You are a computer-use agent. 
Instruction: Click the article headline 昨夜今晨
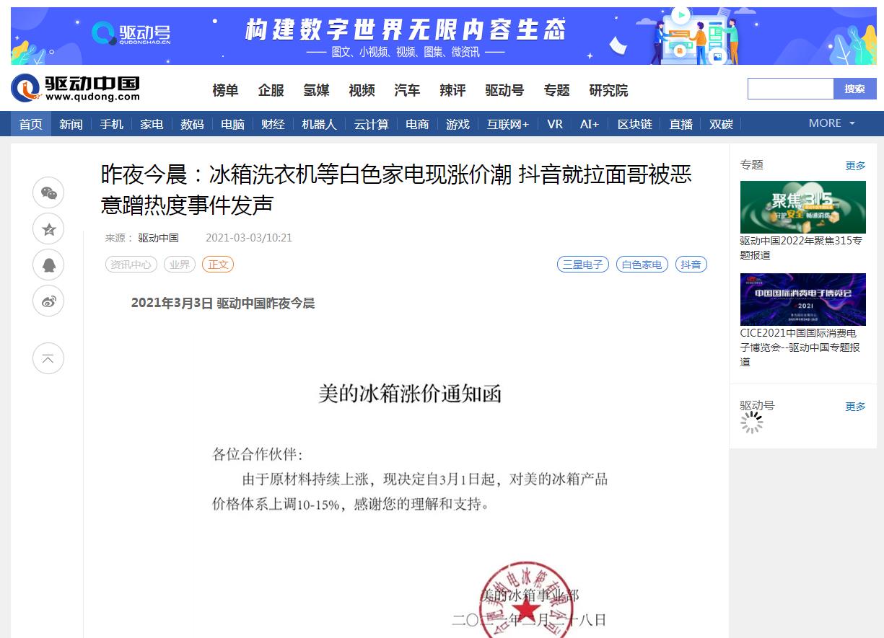click(x=396, y=190)
